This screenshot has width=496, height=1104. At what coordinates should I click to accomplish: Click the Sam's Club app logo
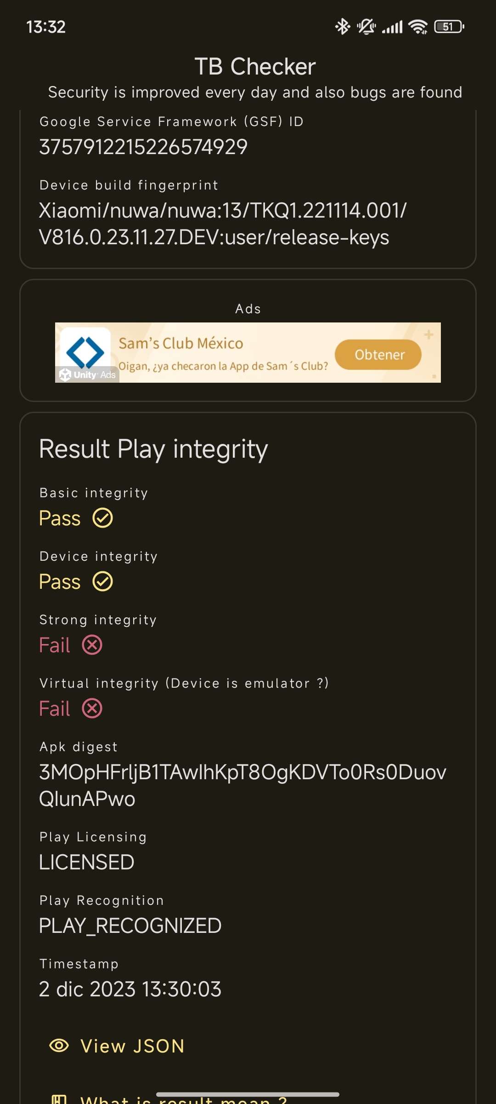85,352
